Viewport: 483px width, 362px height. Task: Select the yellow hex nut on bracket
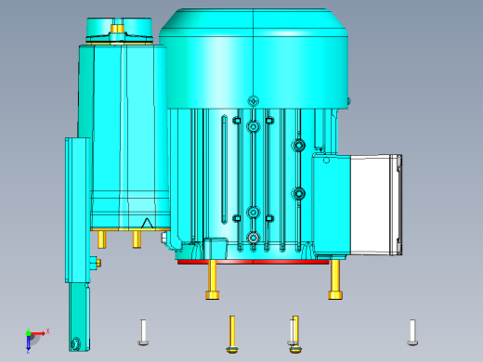(x=98, y=263)
